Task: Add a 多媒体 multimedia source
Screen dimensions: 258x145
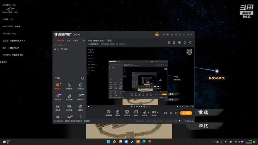Action: pos(136,113)
